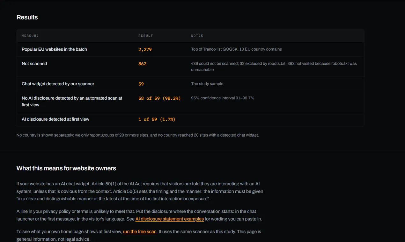Click the paragraph beginning 'A line in your privacy policy'
The height and width of the screenshot is (242, 405).
tap(139, 215)
